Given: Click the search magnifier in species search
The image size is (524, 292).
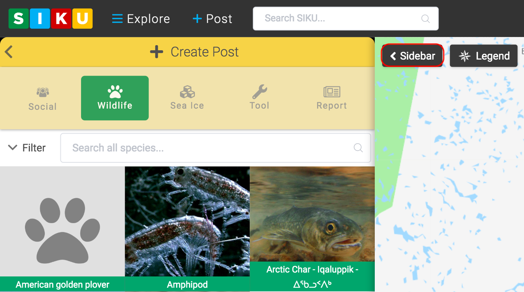Looking at the screenshot, I should (358, 148).
